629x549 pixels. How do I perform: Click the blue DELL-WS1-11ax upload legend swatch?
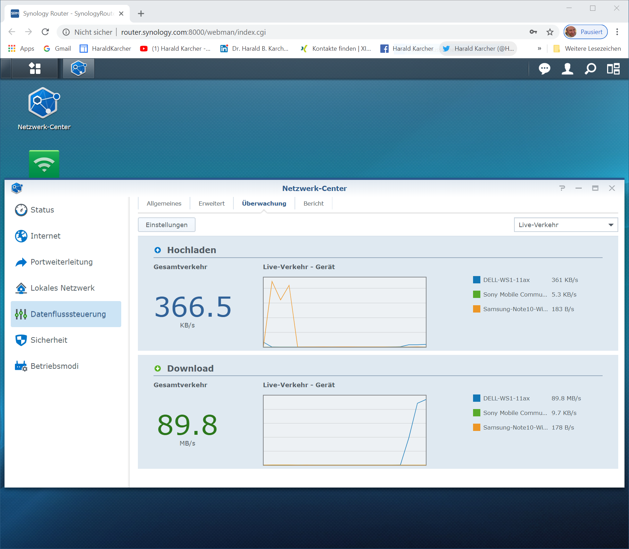click(x=477, y=280)
